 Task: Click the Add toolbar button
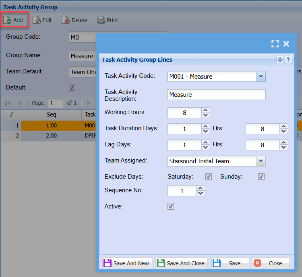coord(14,20)
